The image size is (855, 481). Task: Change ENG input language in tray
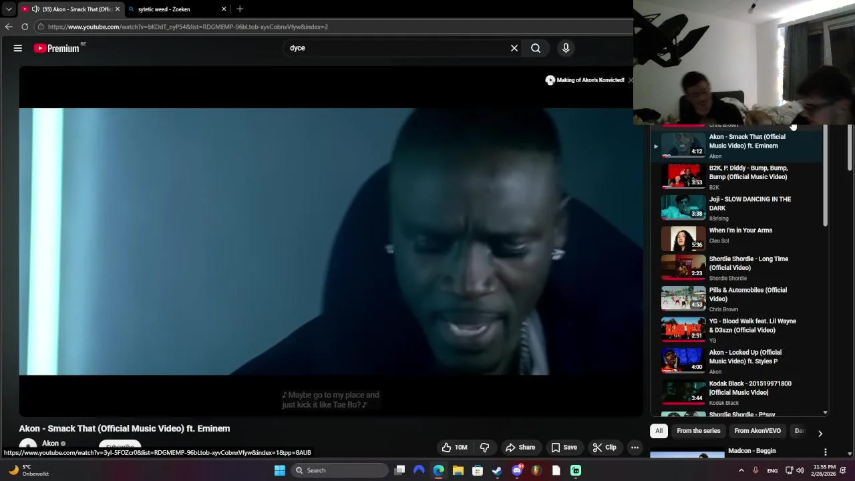pos(772,470)
